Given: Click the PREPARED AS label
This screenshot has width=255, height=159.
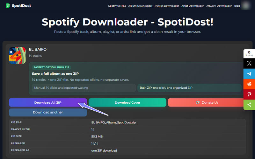Looking at the screenshot, I should pyautogui.click(x=20, y=150).
